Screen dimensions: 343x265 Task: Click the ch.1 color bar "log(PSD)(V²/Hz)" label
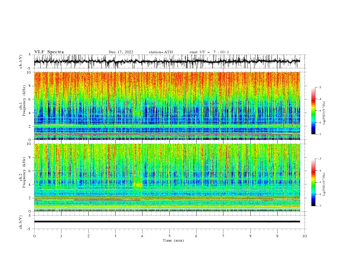tap(324, 113)
